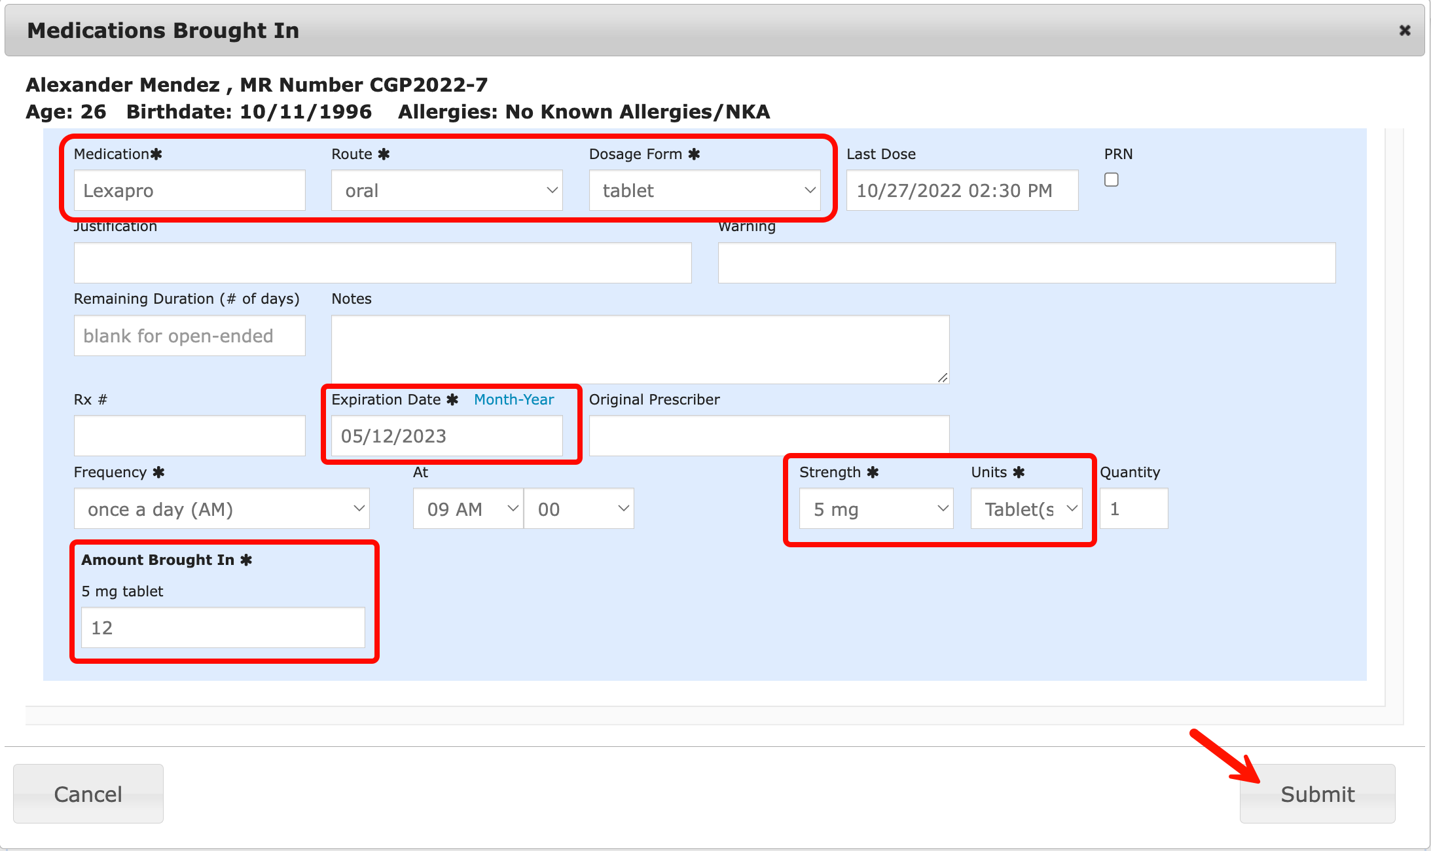Click the Month-Year link

pyautogui.click(x=514, y=399)
